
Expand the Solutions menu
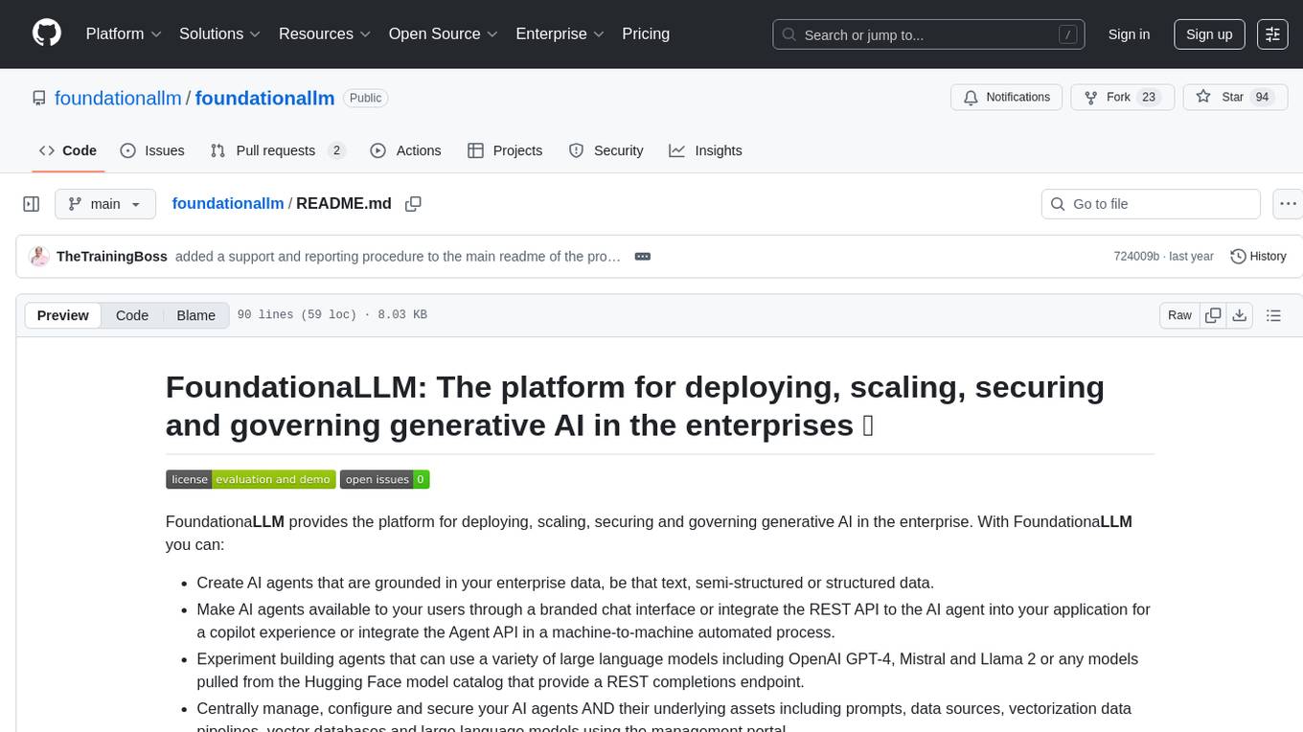click(220, 34)
